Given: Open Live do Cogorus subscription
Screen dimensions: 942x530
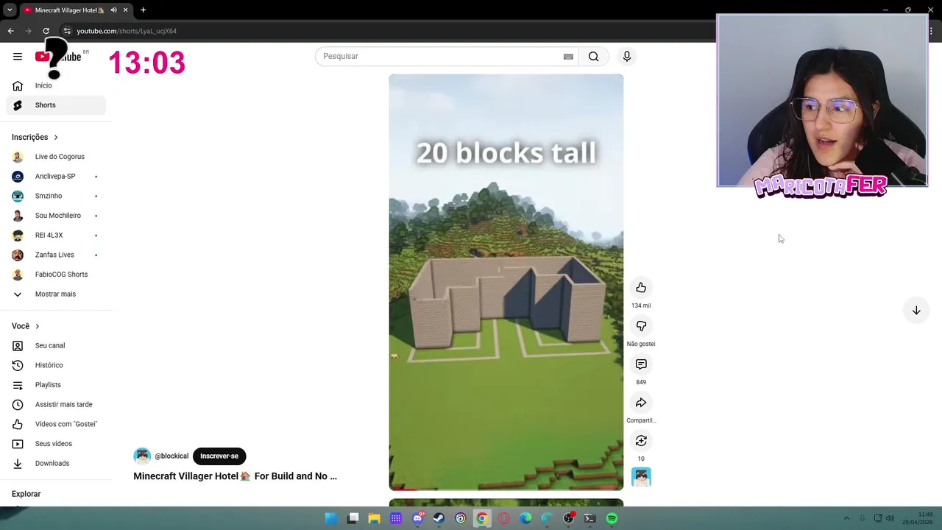Looking at the screenshot, I should coord(56,157).
